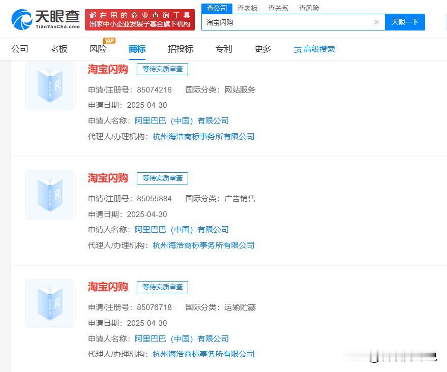The image size is (447, 372).
Task: Click the red banner 都在用的商业查询工具
Action: 140,20
